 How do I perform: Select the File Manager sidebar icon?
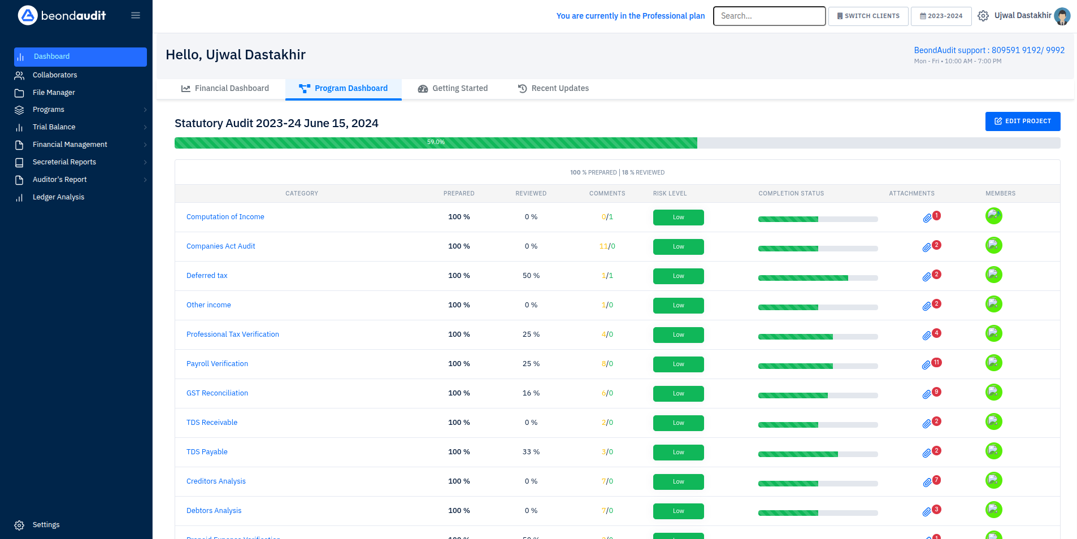(20, 92)
